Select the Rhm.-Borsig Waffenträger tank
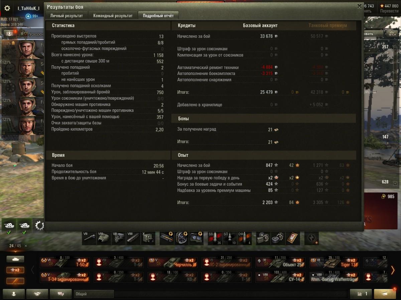This screenshot has width=401, height=300. tap(334, 277)
